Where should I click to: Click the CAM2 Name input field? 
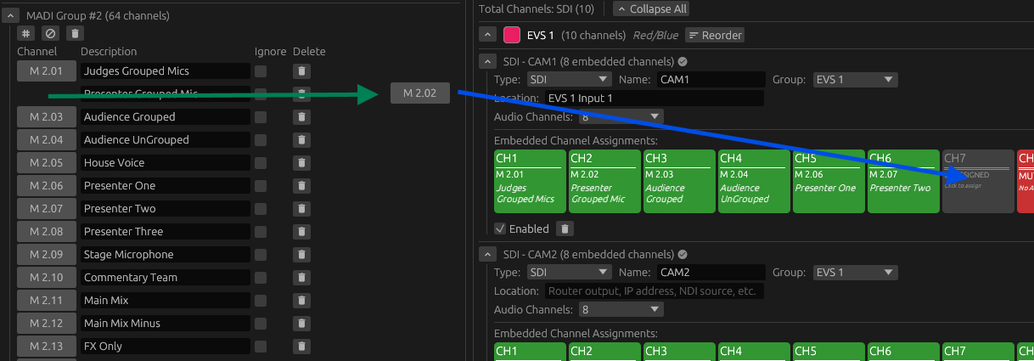tap(711, 273)
